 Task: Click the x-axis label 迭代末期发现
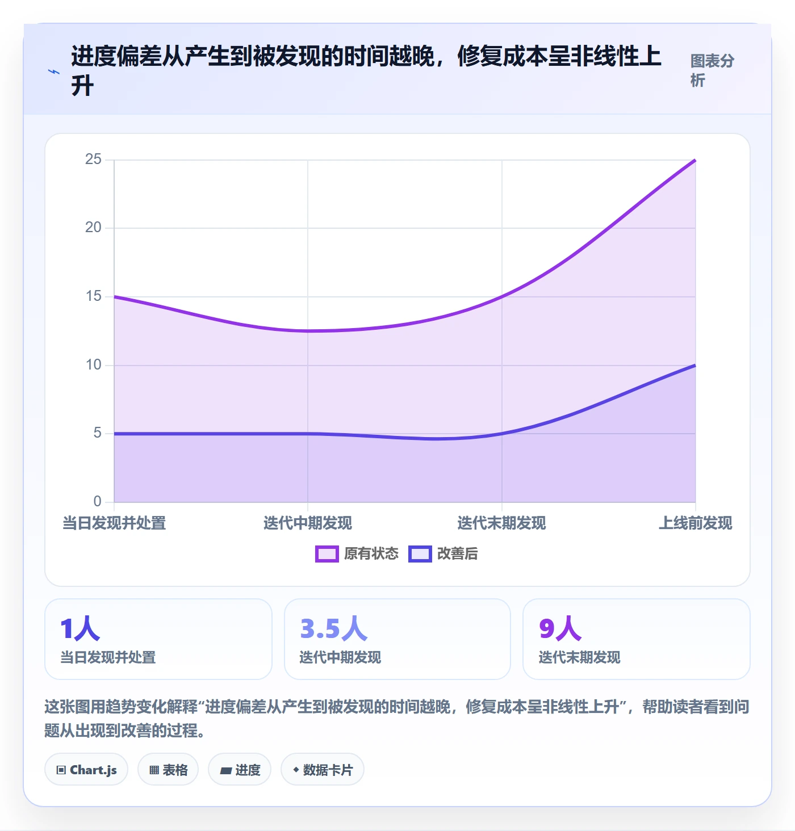pyautogui.click(x=502, y=523)
